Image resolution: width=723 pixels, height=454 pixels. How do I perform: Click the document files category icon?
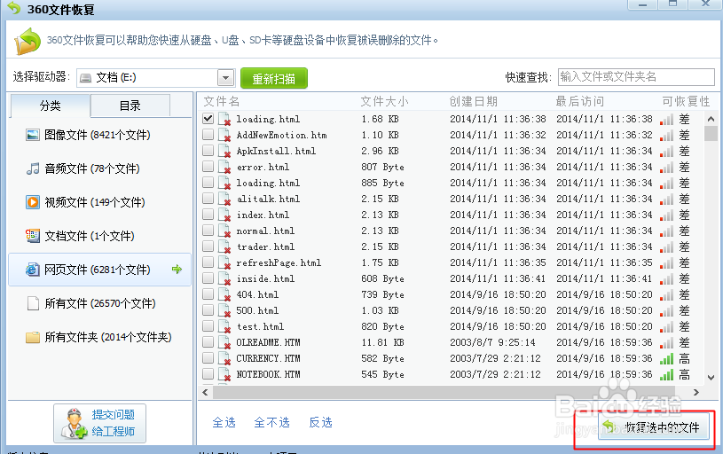click(33, 236)
